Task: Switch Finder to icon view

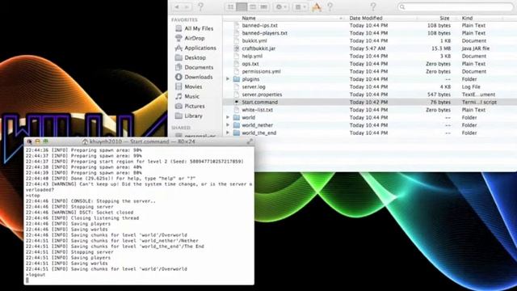Action: pyautogui.click(x=230, y=6)
